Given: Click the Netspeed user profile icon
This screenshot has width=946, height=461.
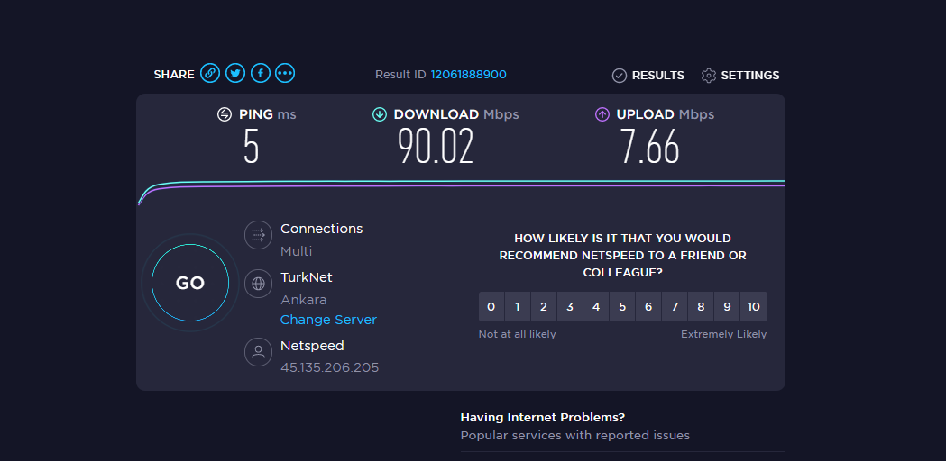Looking at the screenshot, I should click(258, 352).
